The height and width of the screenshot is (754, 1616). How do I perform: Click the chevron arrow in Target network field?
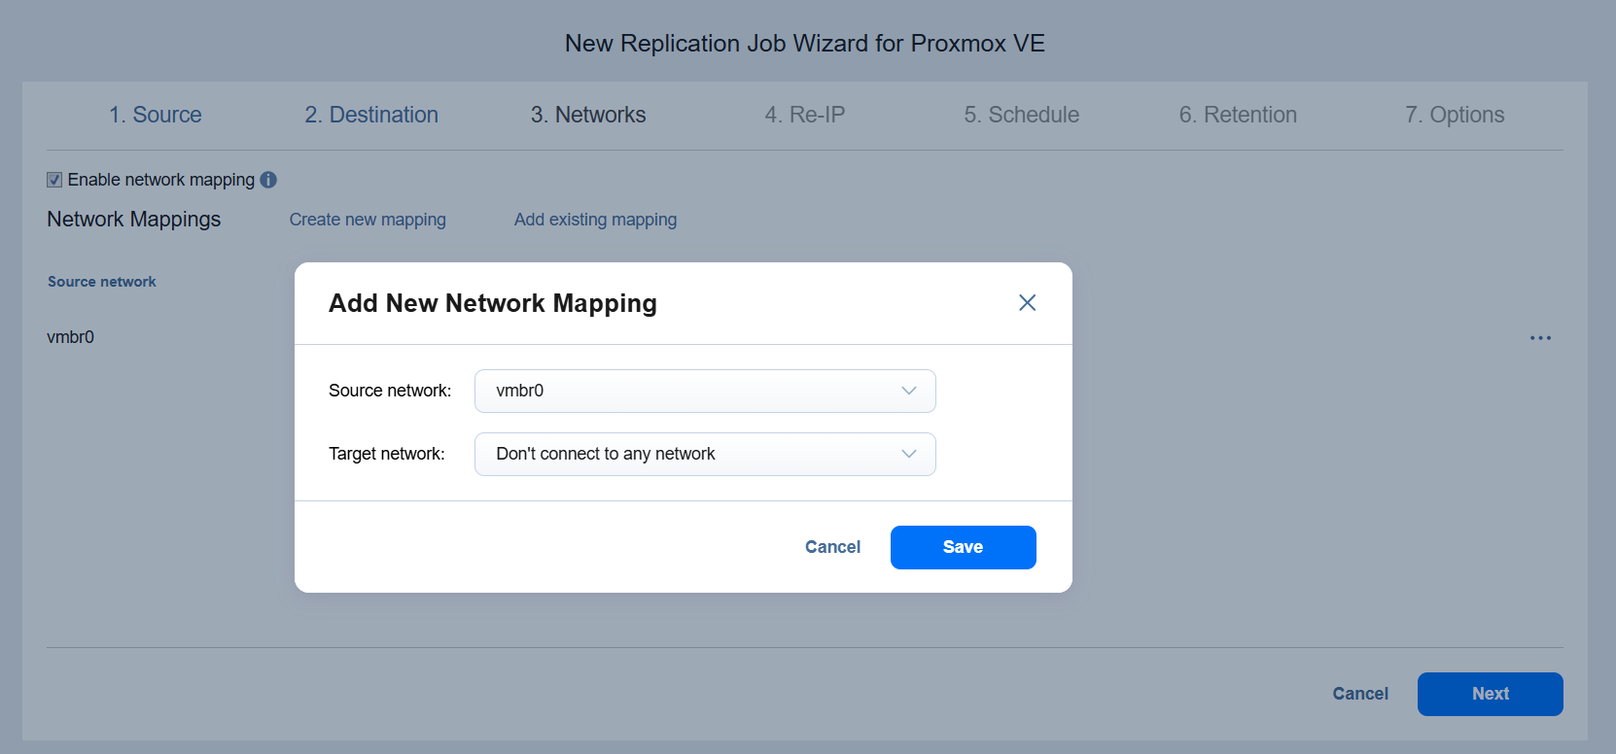pyautogui.click(x=909, y=454)
